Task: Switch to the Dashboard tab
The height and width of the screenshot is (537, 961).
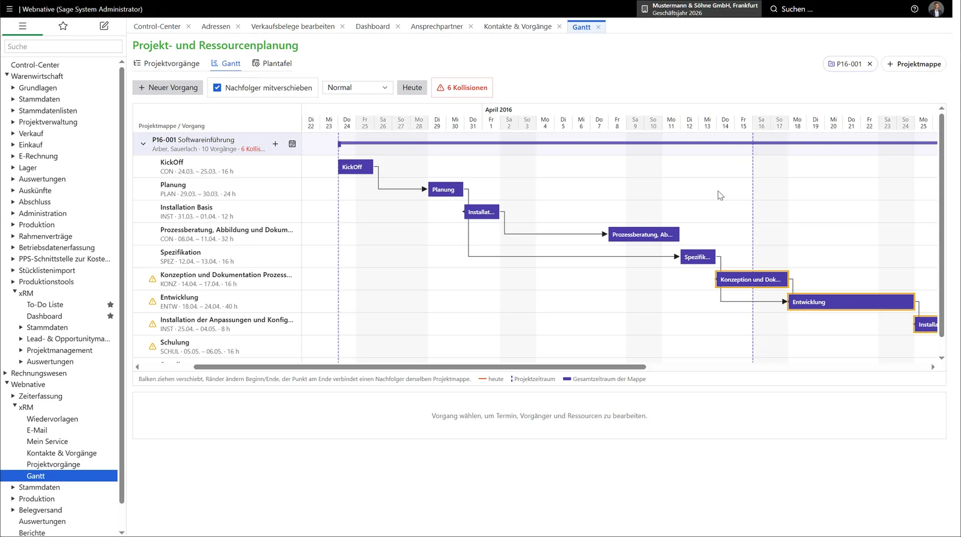Action: 372,26
